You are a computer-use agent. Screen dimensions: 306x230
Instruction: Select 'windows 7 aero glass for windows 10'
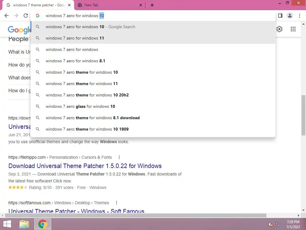pos(153,106)
